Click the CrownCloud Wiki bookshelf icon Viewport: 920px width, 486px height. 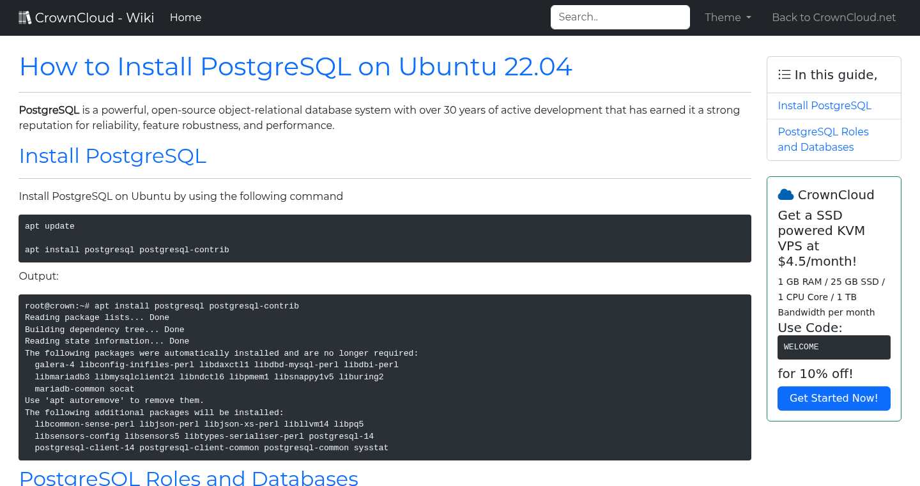click(24, 17)
